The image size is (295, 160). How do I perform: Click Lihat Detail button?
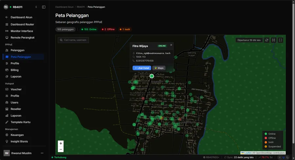(x=142, y=68)
